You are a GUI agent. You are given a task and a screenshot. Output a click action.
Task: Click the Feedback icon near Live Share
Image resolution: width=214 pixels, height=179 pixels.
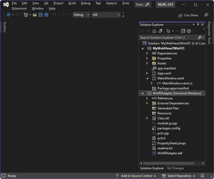tap(207, 15)
